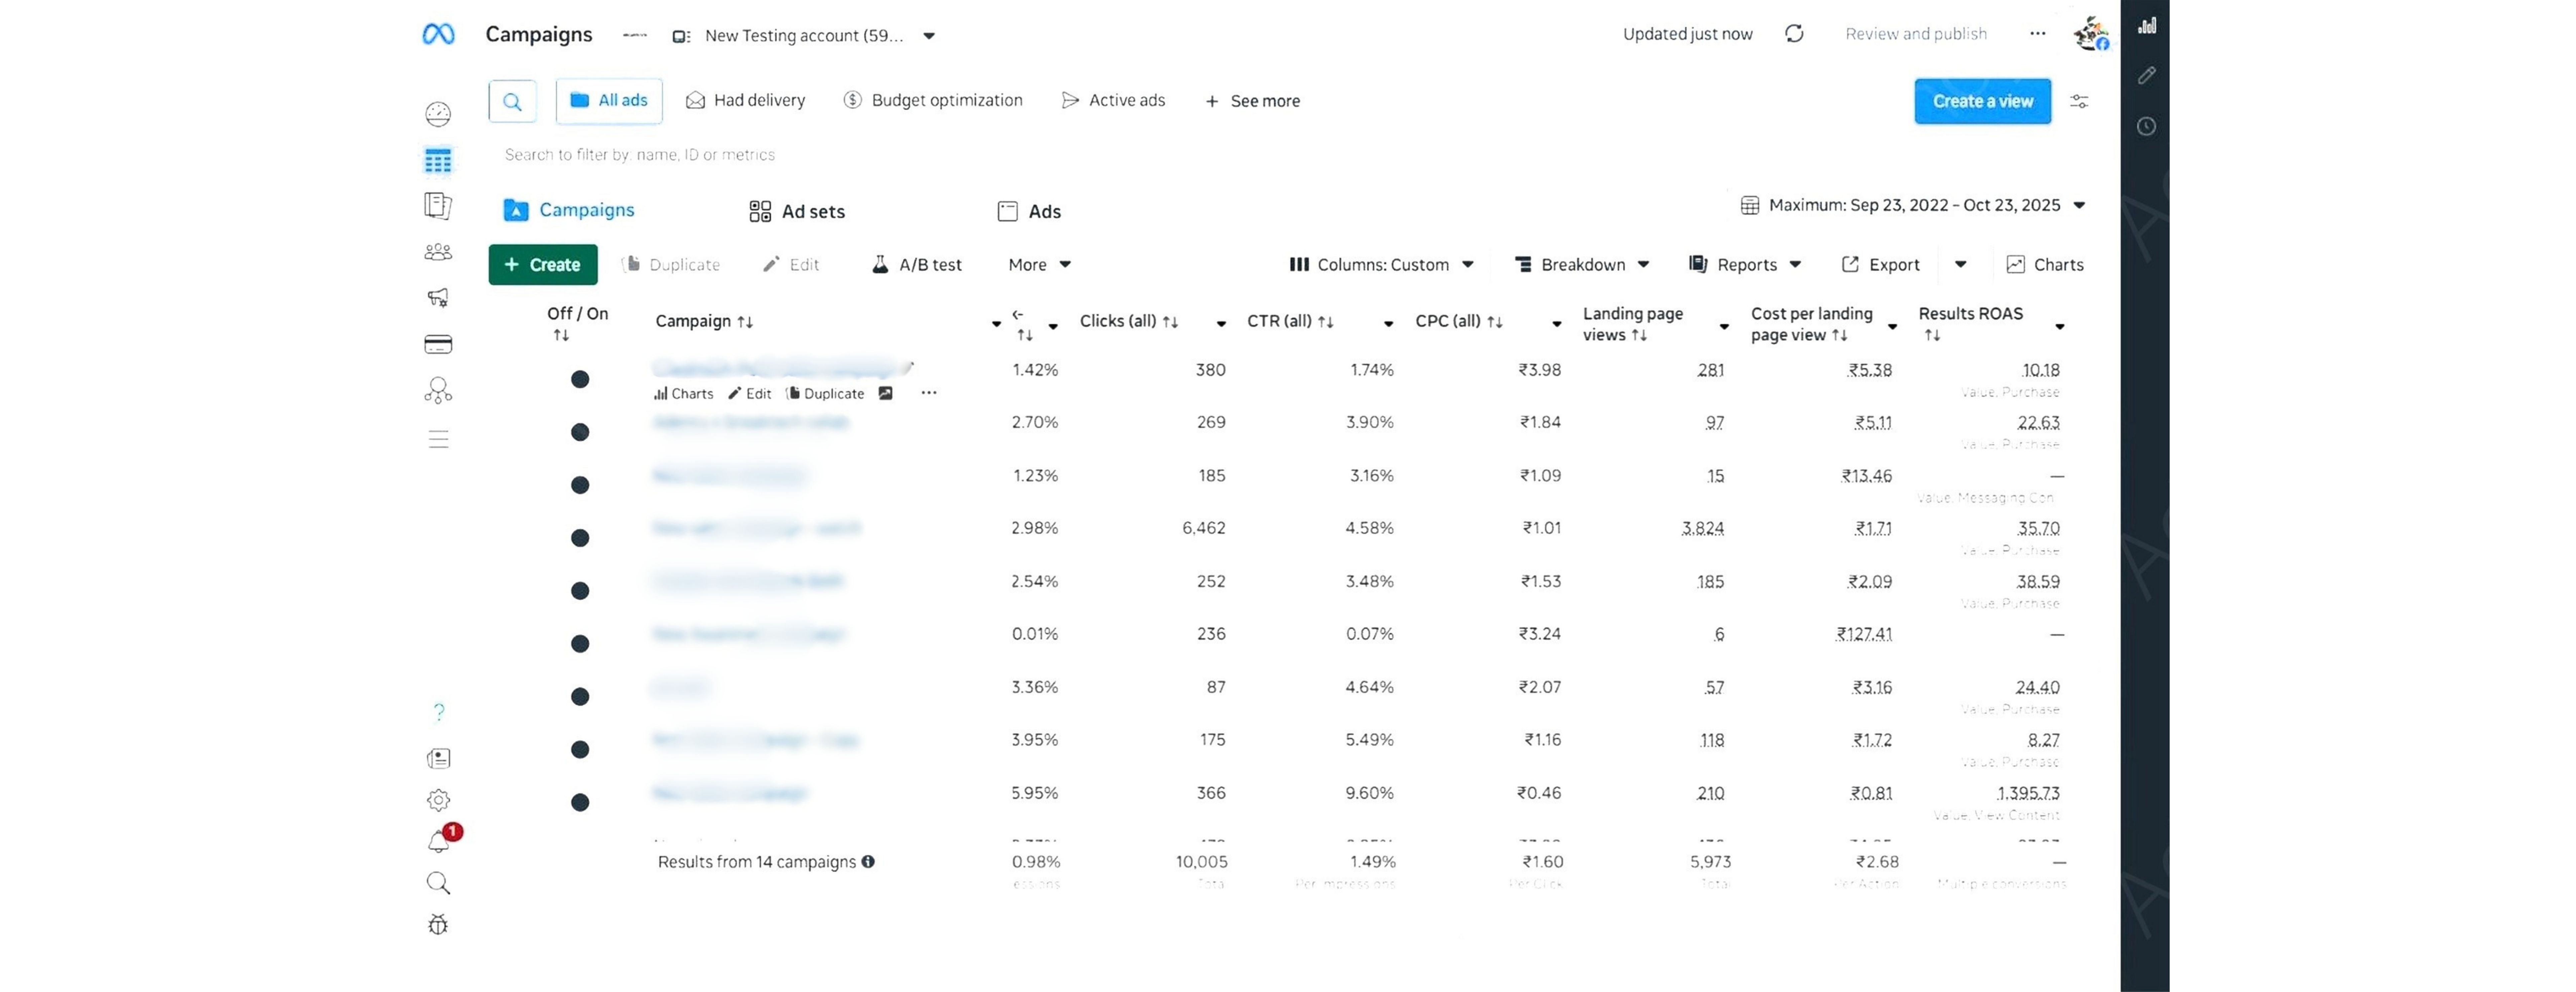The height and width of the screenshot is (992, 2576).
Task: Toggle the campaign with 366 clicks
Action: click(x=580, y=802)
